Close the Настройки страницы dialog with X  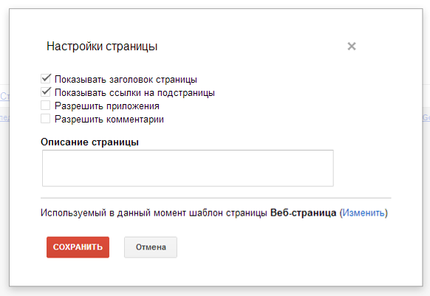[x=352, y=47]
